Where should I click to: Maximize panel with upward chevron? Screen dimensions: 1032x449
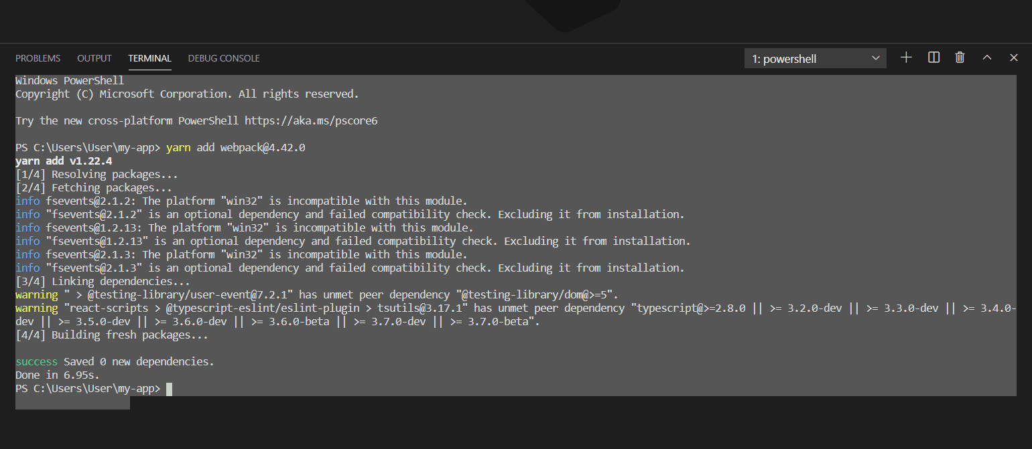(x=986, y=58)
